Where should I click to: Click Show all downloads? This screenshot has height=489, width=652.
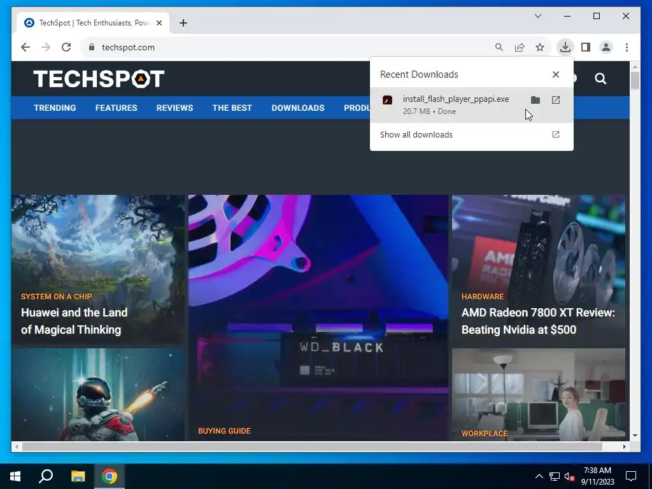pos(471,135)
